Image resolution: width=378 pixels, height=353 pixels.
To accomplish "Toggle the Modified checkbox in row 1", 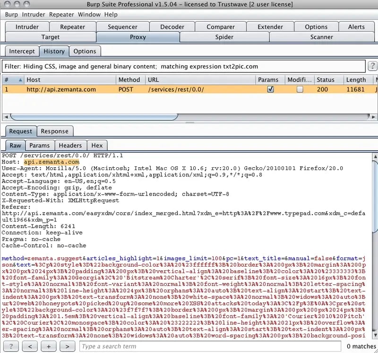I will (300, 89).
